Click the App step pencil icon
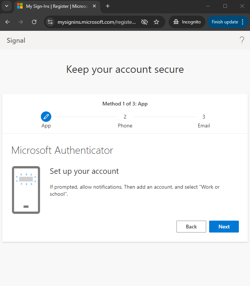Screen dimensions: 250x286 (46, 117)
